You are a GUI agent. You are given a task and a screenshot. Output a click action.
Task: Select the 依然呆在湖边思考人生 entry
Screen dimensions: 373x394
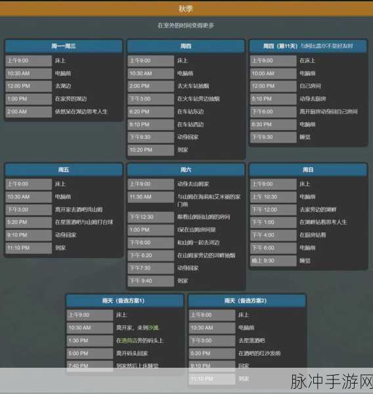click(x=81, y=112)
